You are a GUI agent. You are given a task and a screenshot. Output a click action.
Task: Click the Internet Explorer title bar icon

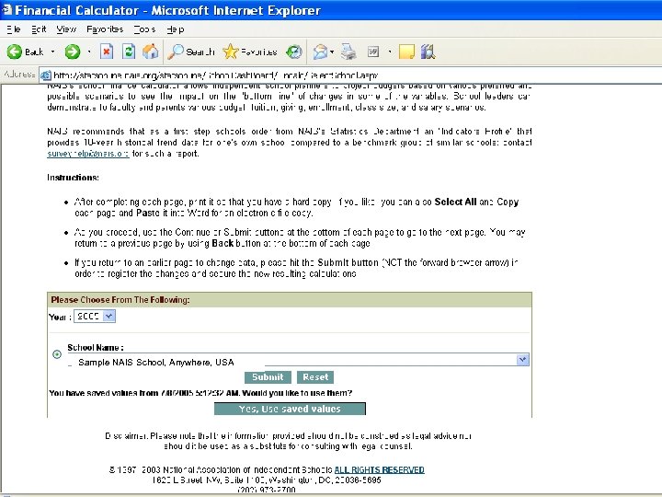(6, 9)
